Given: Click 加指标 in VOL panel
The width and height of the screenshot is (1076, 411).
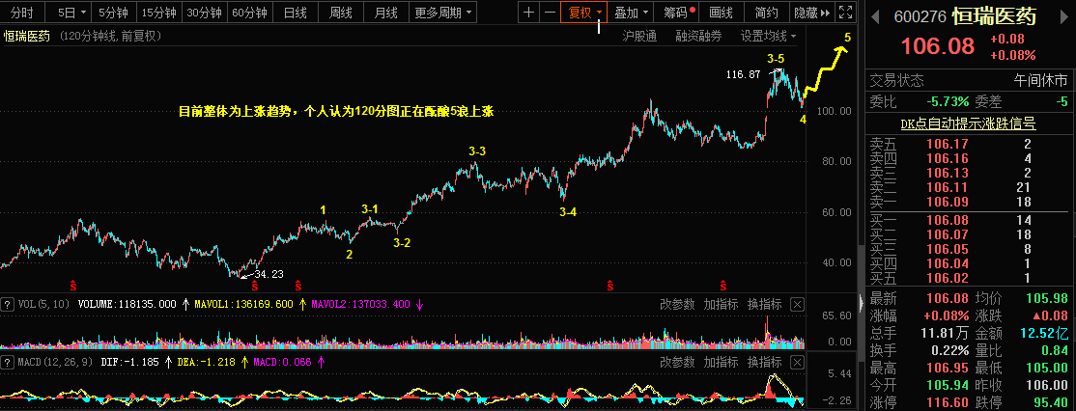Looking at the screenshot, I should (x=722, y=304).
